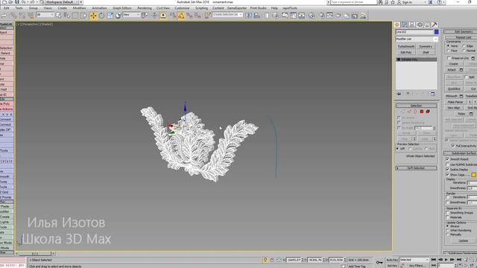The height and width of the screenshot is (268, 477).
Task: Open the Curve Editor from toolbar
Action: tap(293, 15)
